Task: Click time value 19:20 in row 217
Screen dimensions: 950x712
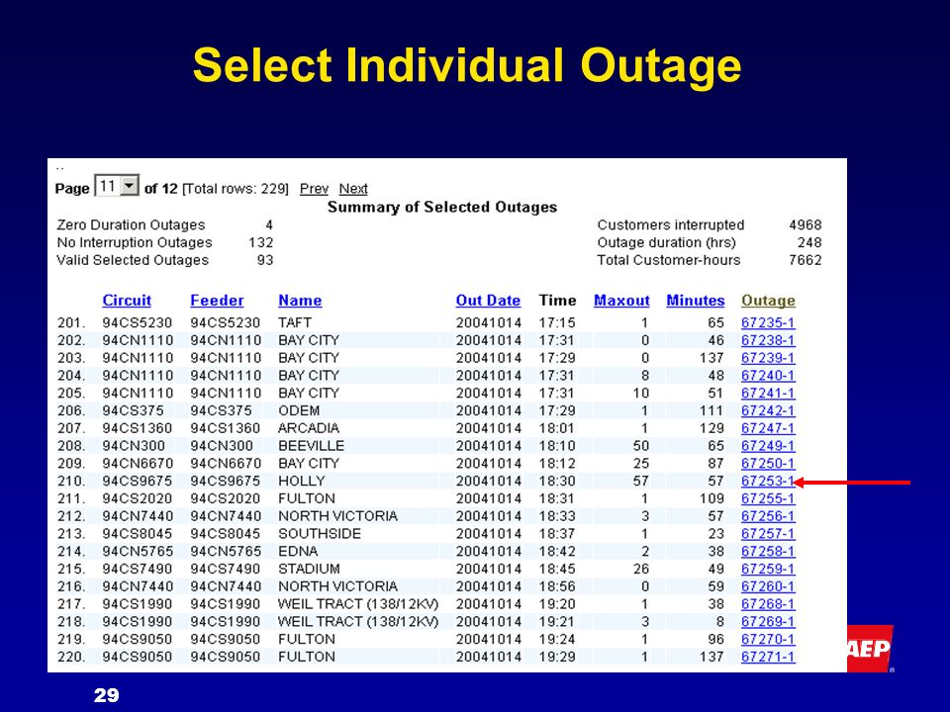Action: 557,603
